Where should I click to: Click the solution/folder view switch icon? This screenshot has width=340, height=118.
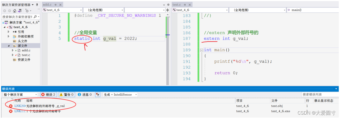point(20,11)
